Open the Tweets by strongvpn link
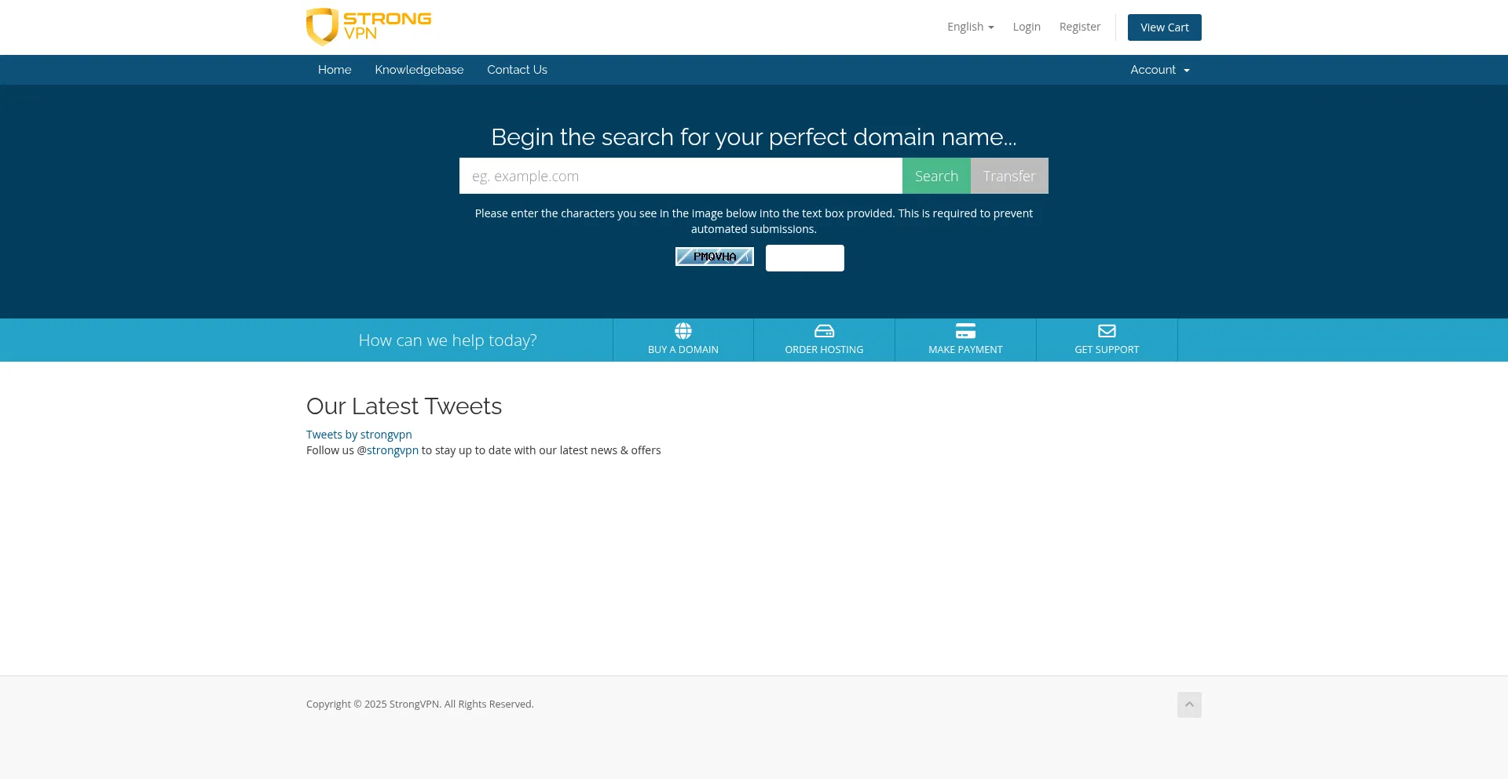This screenshot has height=779, width=1508. coord(359,435)
